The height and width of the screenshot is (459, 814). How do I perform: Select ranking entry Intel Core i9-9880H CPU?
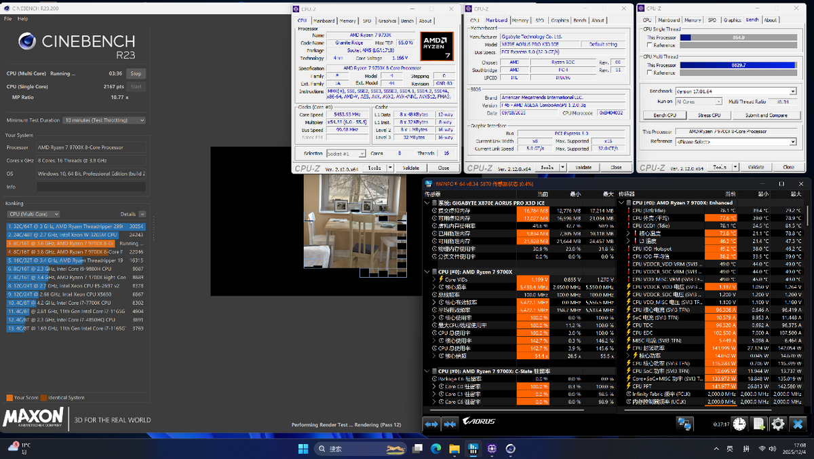(75, 269)
